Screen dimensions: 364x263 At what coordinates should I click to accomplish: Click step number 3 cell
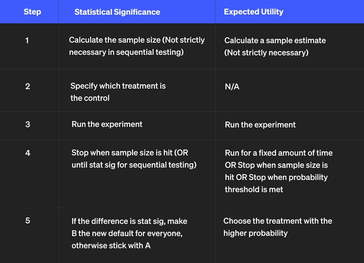(28, 124)
